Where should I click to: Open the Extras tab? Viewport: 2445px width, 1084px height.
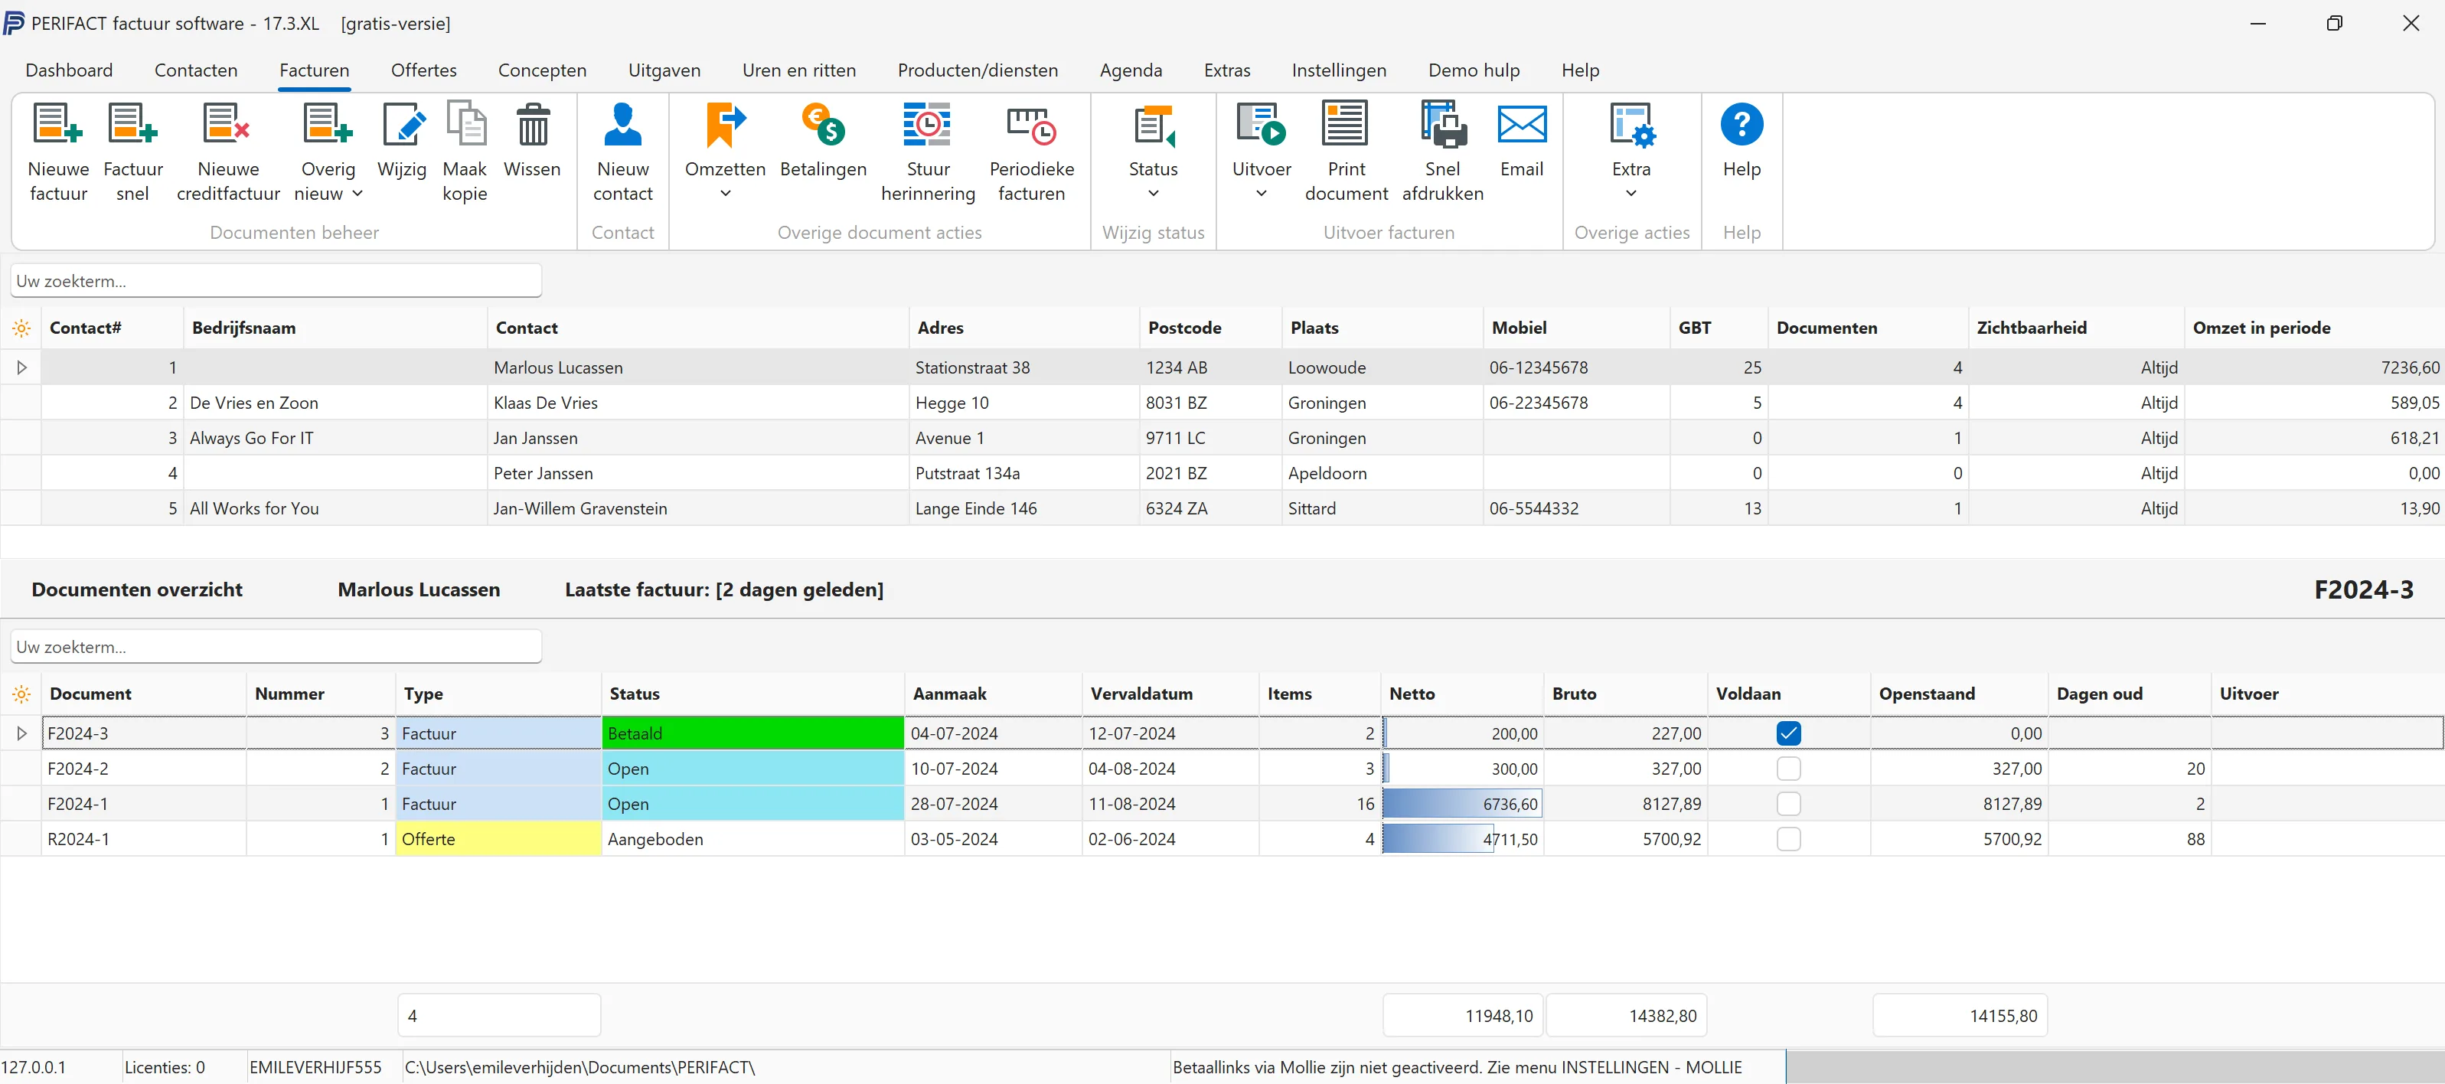point(1226,70)
